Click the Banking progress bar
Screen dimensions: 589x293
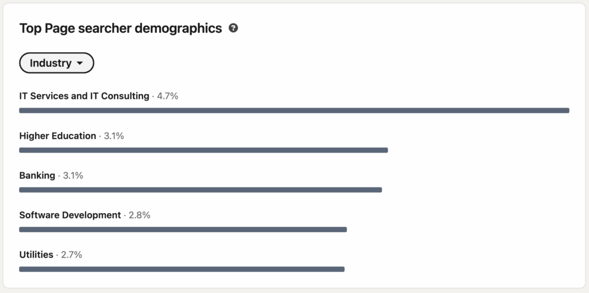[x=200, y=190]
